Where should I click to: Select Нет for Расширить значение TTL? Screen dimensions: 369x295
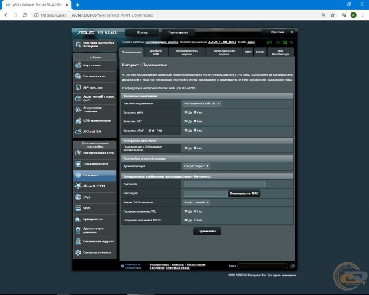pos(195,211)
